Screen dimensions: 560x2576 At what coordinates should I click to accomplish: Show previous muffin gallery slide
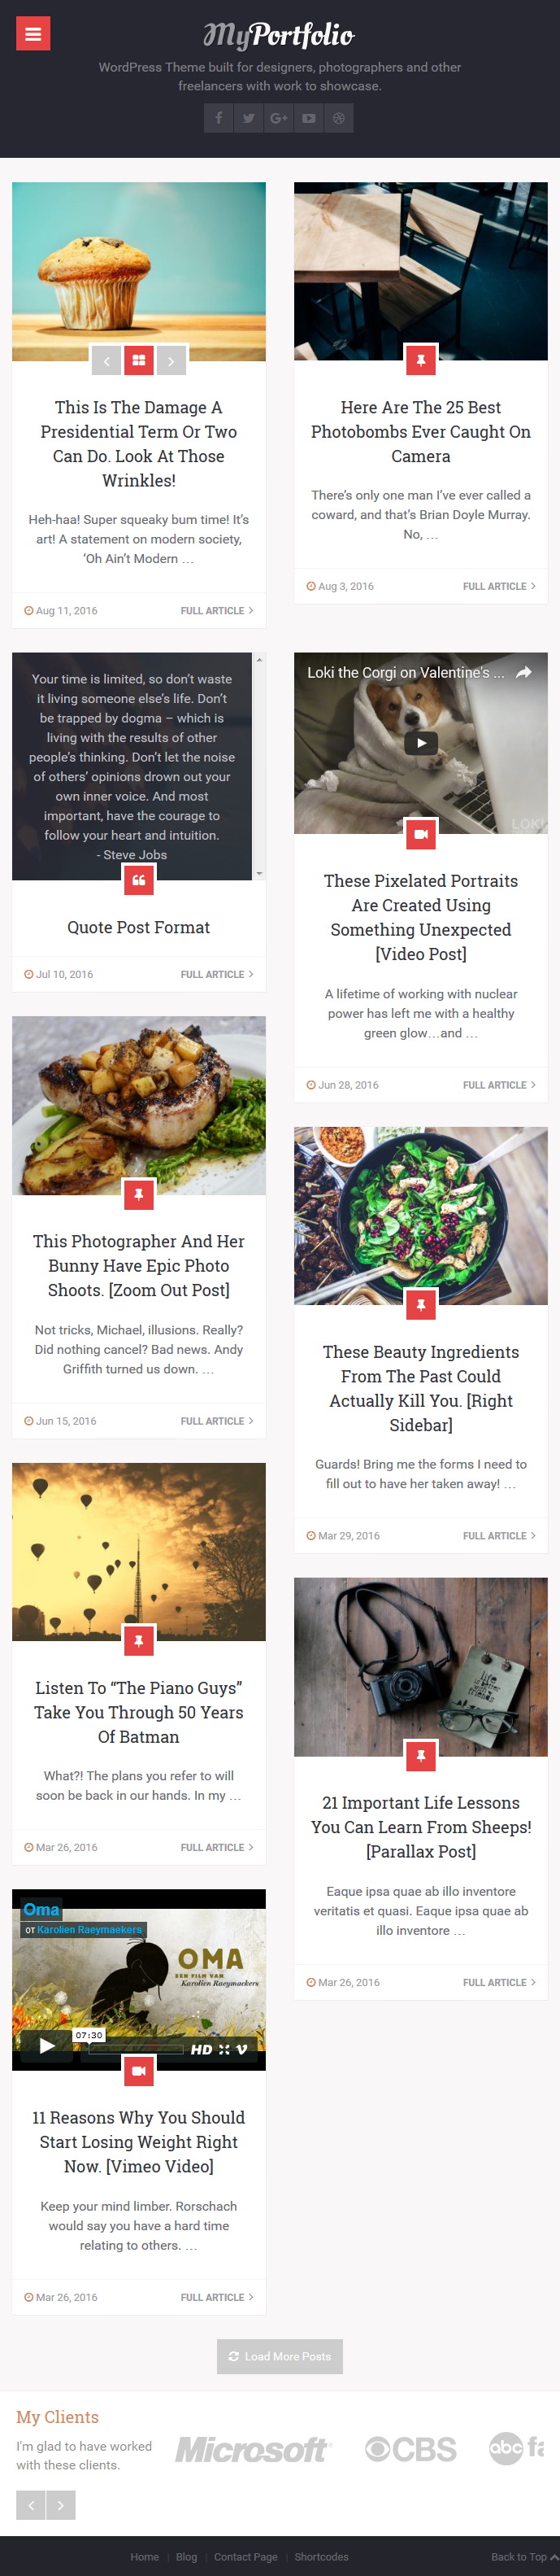coord(106,361)
